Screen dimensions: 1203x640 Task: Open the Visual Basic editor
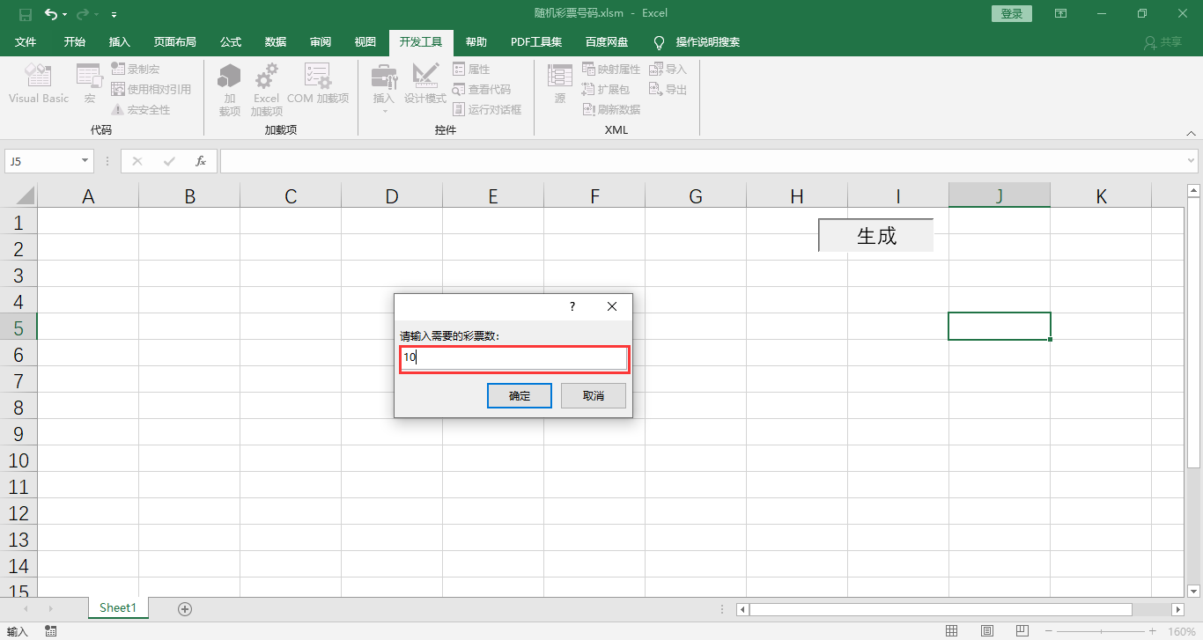coord(38,84)
